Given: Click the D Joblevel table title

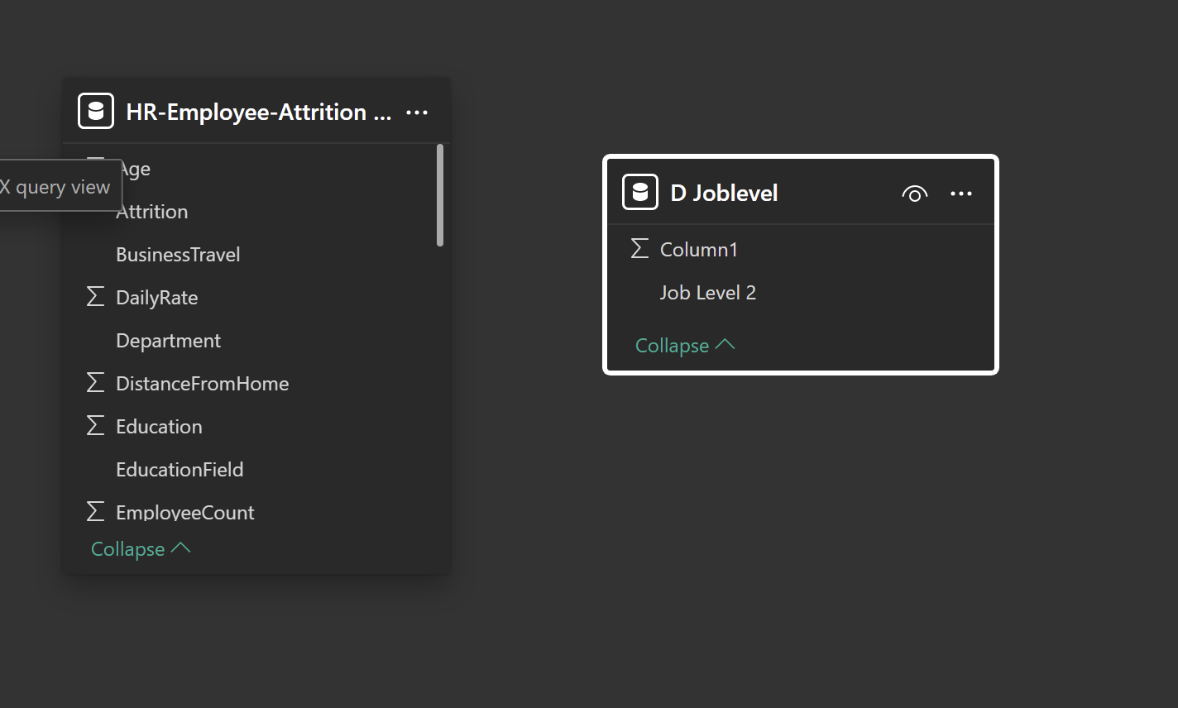Looking at the screenshot, I should click(x=724, y=194).
